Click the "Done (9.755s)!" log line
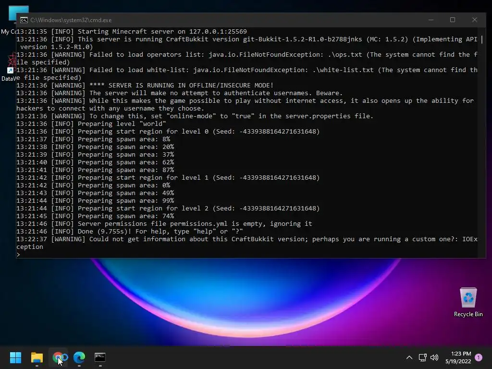This screenshot has width=492, height=369. point(130,232)
